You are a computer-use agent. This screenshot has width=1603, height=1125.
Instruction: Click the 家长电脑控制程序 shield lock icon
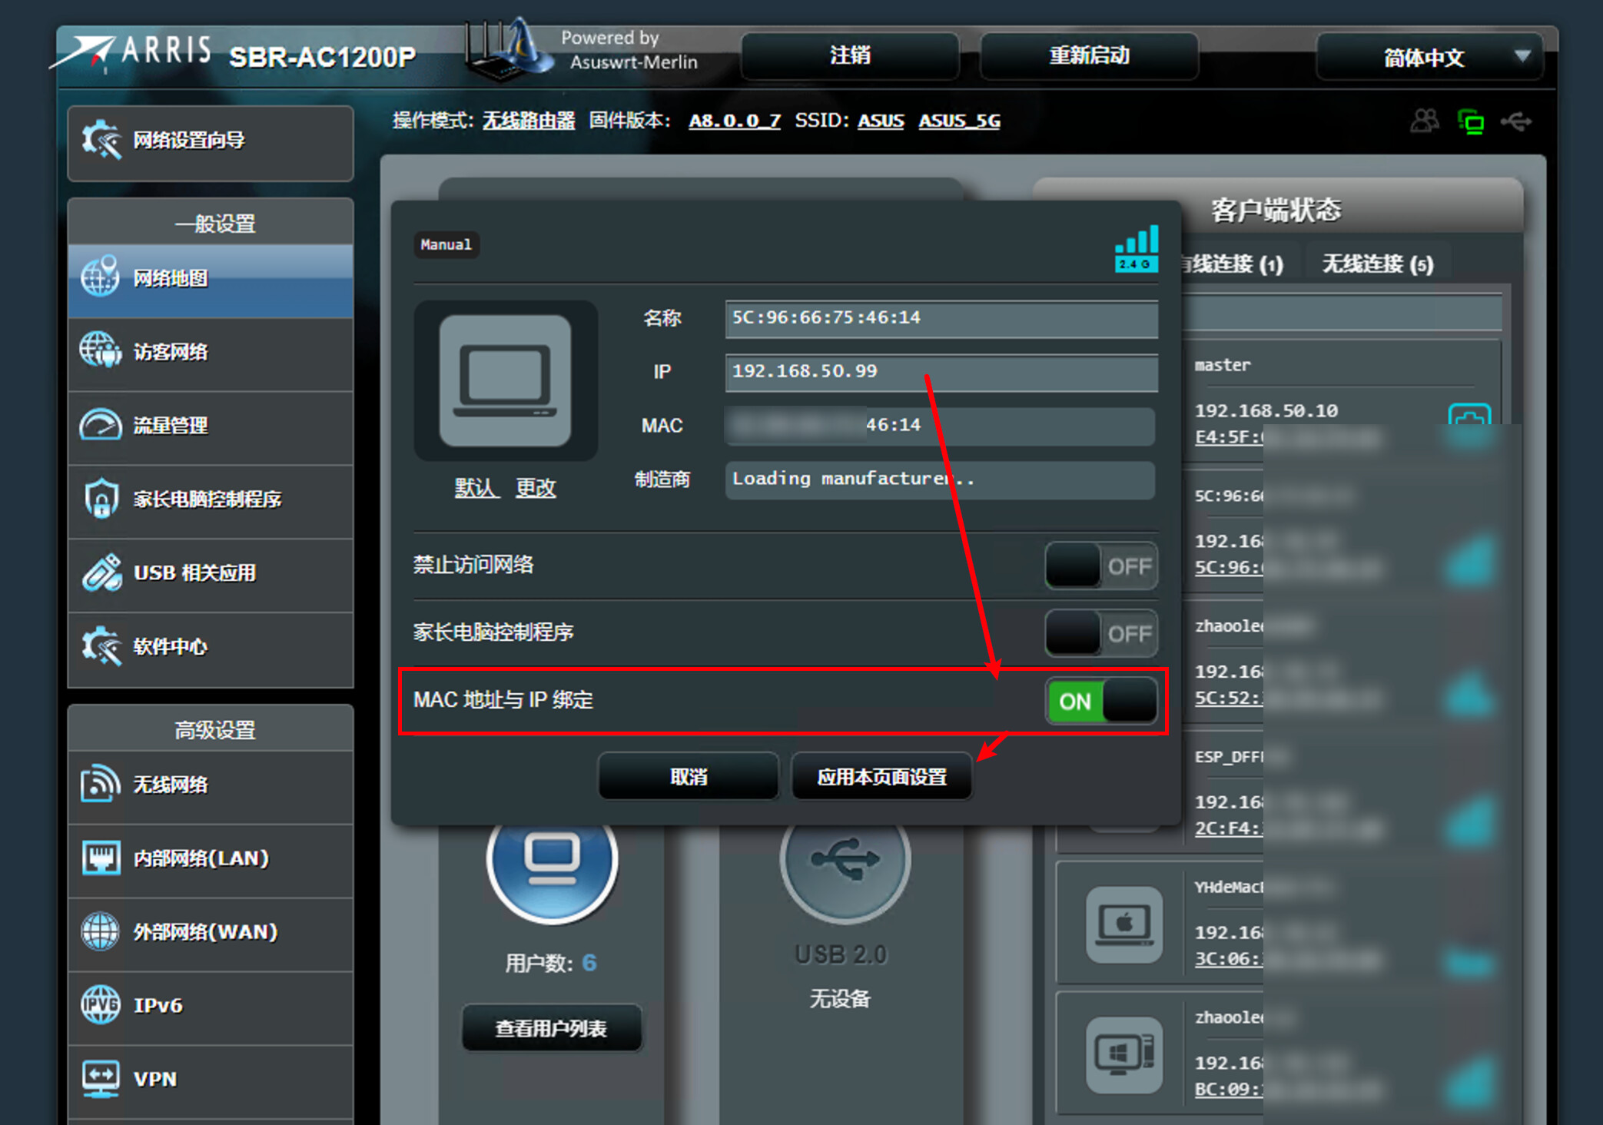point(101,499)
